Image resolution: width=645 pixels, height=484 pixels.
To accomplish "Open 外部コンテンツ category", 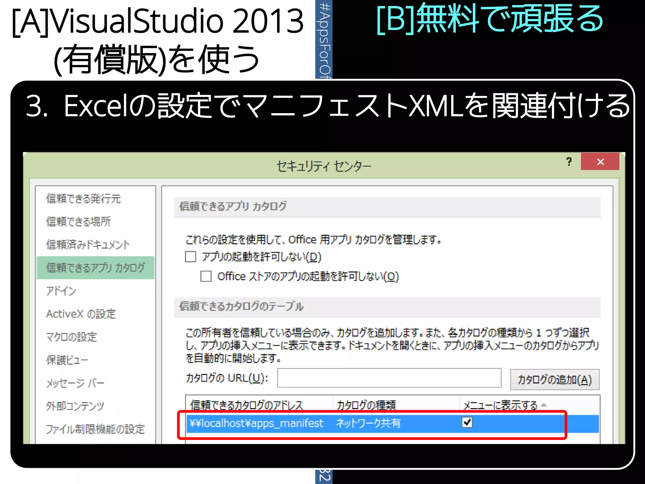I will 75,406.
